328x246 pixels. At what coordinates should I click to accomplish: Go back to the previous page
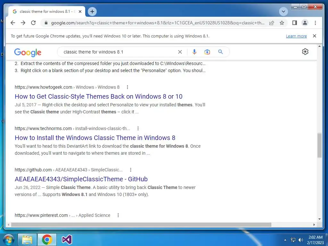click(x=13, y=23)
